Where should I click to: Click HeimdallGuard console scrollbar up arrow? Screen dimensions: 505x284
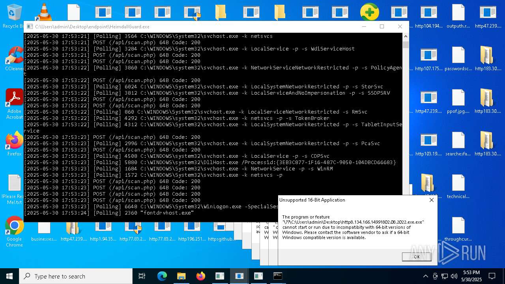405,36
